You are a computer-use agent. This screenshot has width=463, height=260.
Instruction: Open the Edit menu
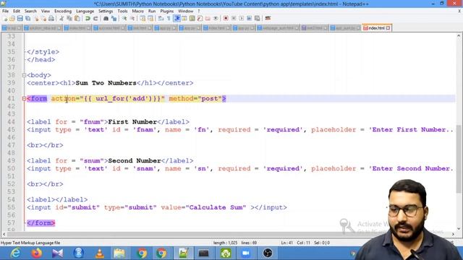(17, 11)
